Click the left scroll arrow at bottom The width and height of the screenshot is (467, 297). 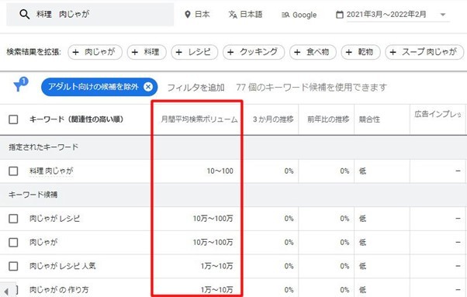click(x=6, y=291)
